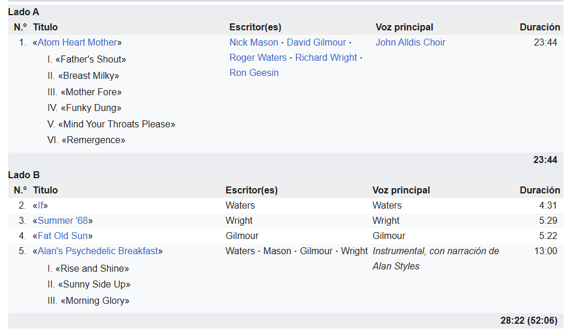The width and height of the screenshot is (570, 329).
Task: Click the Lado B section heading
Action: tap(23, 175)
